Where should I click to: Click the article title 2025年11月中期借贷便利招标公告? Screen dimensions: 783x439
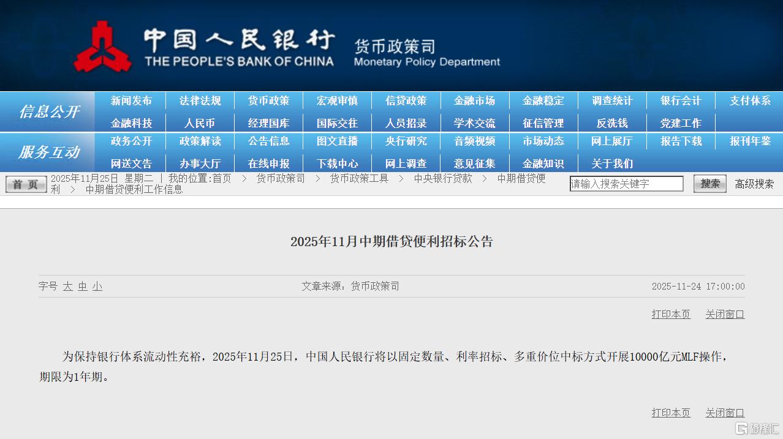click(x=391, y=241)
